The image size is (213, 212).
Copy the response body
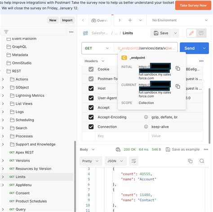coord(190,161)
